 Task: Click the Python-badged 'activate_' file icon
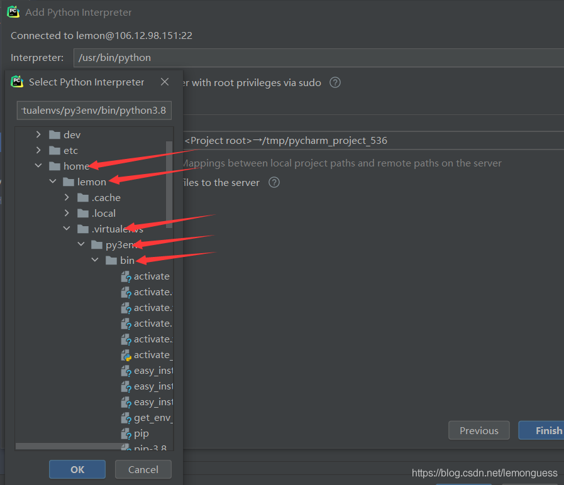pyautogui.click(x=126, y=355)
